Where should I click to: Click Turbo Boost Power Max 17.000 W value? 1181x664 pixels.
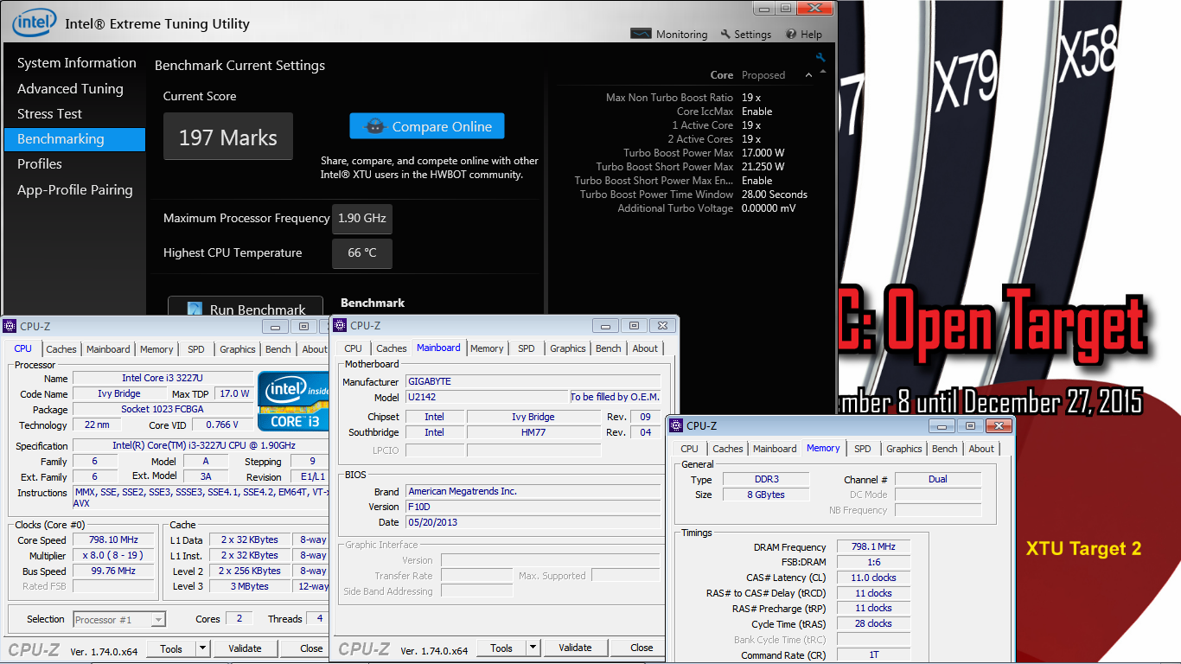763,153
